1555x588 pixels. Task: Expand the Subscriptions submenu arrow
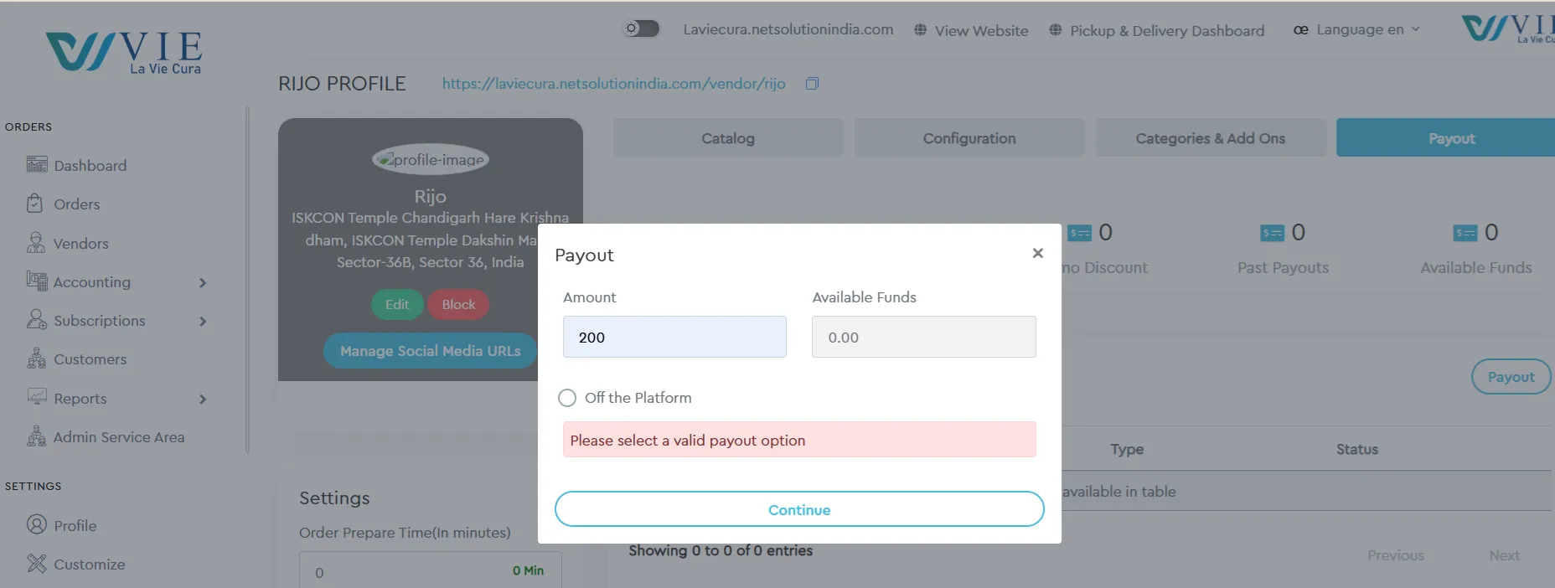click(203, 322)
